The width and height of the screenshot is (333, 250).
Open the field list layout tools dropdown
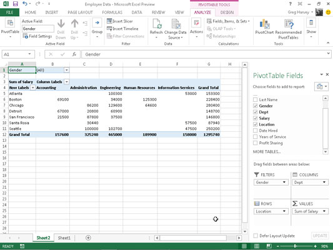pos(321,87)
